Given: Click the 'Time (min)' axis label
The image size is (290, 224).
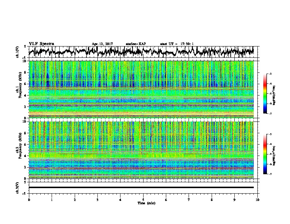Looking at the screenshot, I should pyautogui.click(x=146, y=203).
